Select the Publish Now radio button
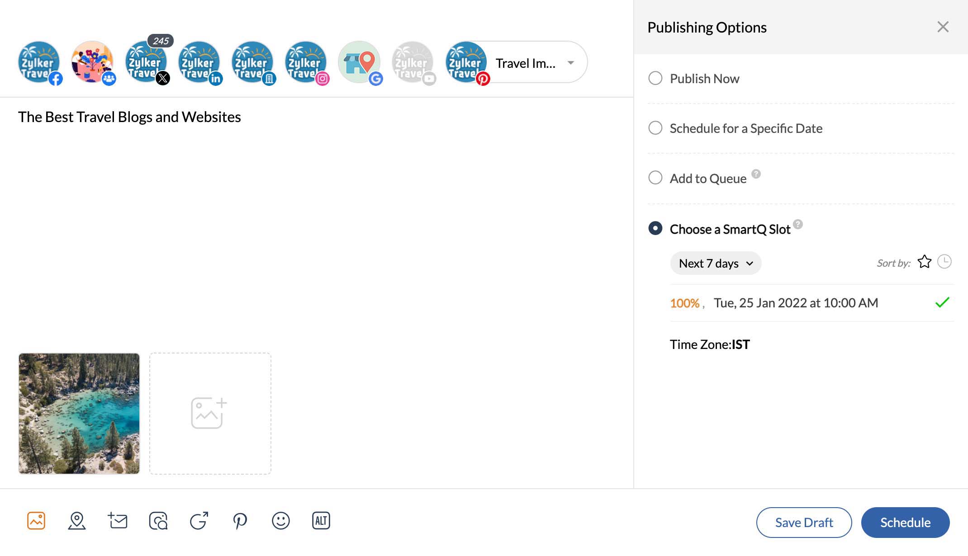Screen dimensions: 968x556 655,78
